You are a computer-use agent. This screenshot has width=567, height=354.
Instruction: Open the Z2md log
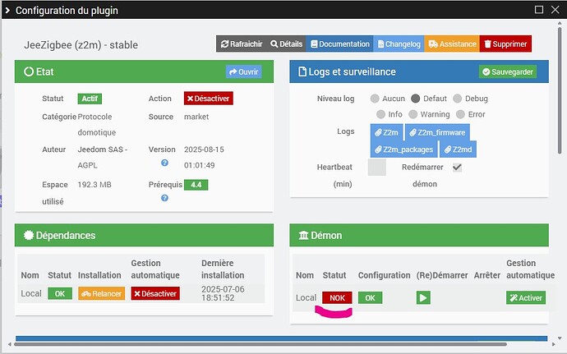[459, 149]
